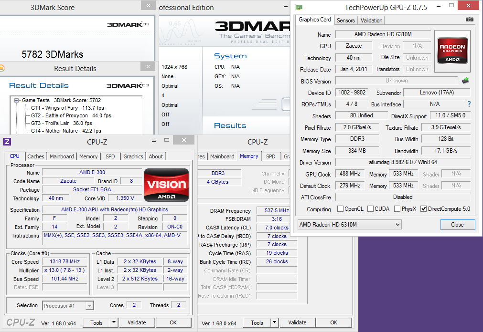Enable the CUDA checkbox
This screenshot has height=332, width=483.
[x=371, y=209]
